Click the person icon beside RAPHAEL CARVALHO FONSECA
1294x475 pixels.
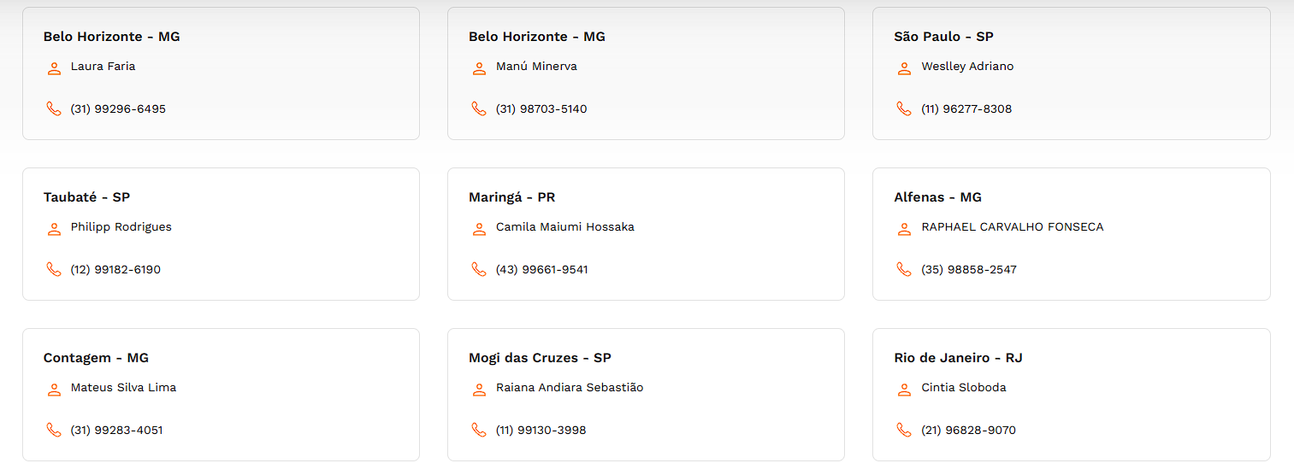[904, 229]
